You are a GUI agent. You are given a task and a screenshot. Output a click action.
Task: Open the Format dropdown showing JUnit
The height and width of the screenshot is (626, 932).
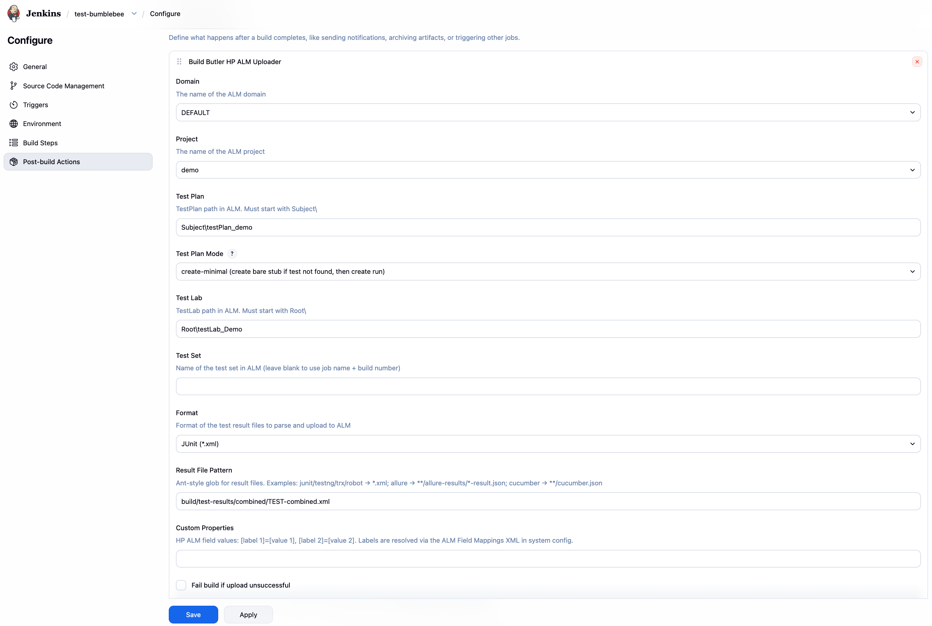pyautogui.click(x=548, y=444)
